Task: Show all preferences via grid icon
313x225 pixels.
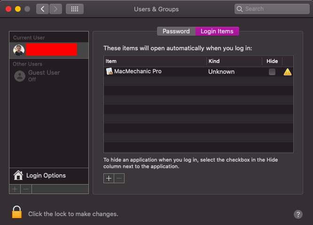Action: click(x=74, y=9)
